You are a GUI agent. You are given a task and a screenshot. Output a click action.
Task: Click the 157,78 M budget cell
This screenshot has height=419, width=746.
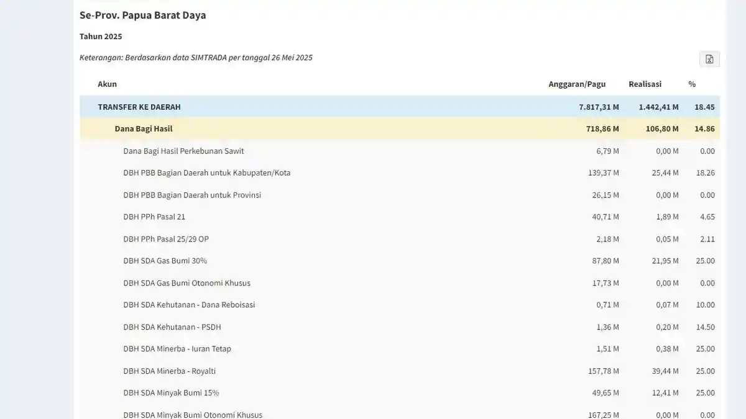pyautogui.click(x=604, y=371)
